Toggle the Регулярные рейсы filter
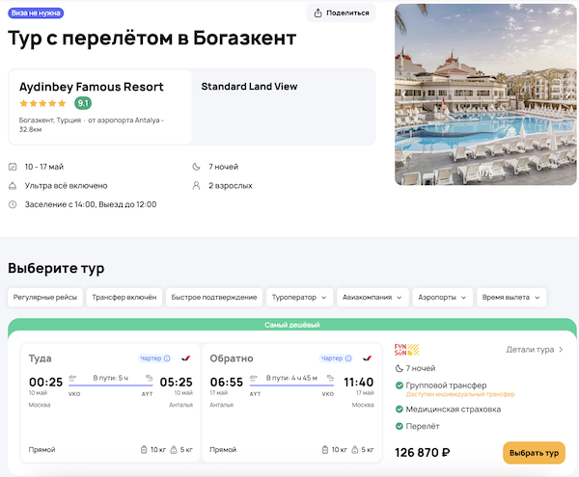 point(44,297)
